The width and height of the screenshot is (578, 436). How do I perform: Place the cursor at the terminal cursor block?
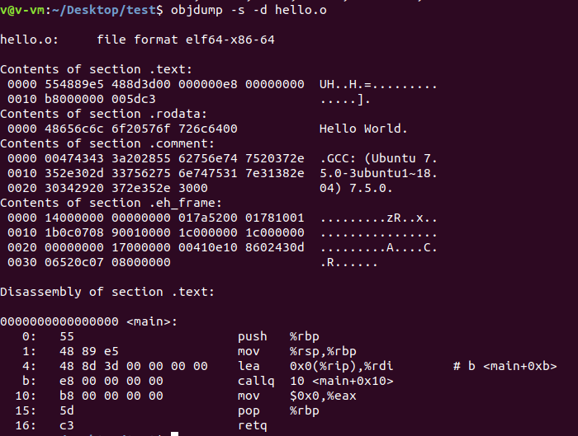174,434
